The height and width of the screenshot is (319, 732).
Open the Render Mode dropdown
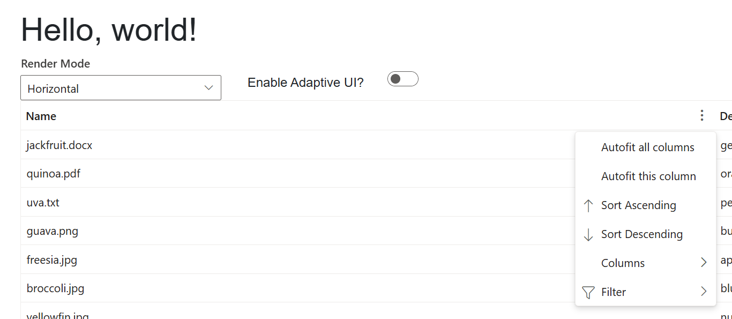point(121,88)
